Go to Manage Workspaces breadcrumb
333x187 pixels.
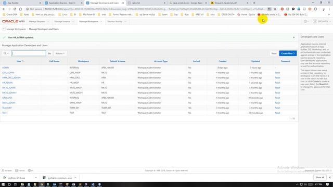(16, 29)
